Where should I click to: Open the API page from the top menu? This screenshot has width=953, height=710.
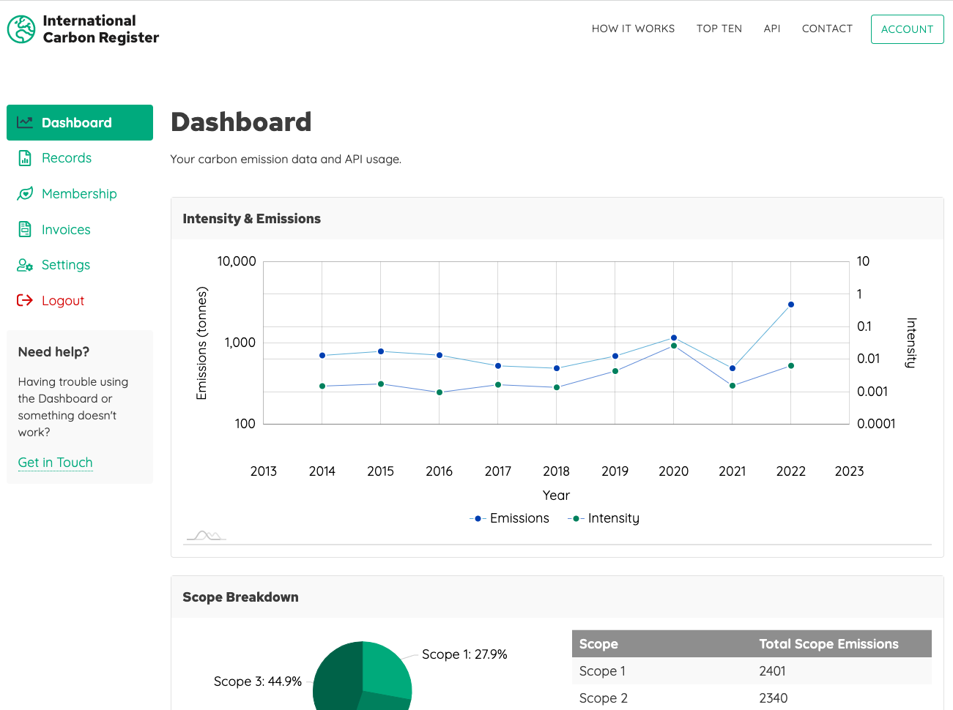pos(772,29)
